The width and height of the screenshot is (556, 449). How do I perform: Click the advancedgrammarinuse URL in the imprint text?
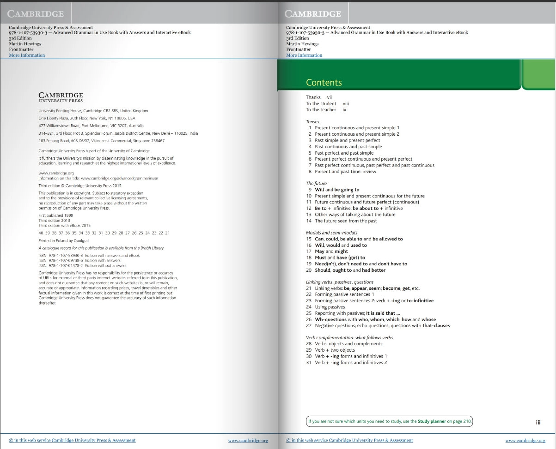point(119,178)
